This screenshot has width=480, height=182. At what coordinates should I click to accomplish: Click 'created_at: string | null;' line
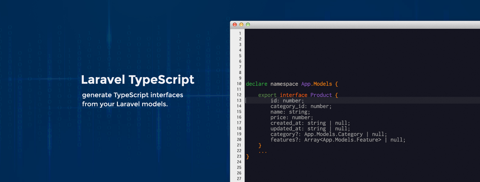pos(310,123)
